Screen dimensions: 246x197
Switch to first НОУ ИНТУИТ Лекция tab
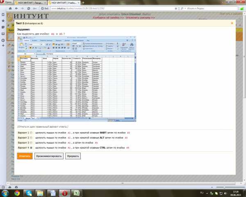coord(30,3)
